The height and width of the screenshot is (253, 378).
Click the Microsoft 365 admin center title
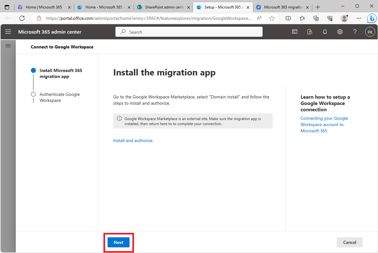click(50, 32)
